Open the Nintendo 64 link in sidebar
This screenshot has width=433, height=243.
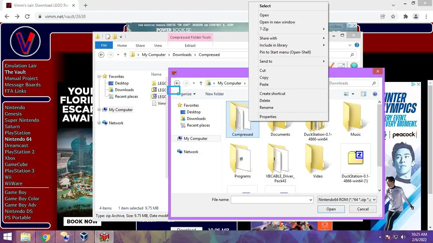pos(18,139)
